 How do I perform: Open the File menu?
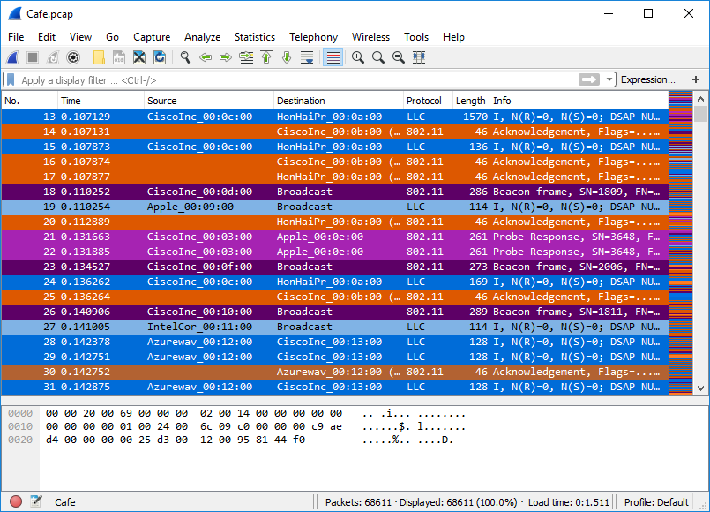[x=16, y=37]
